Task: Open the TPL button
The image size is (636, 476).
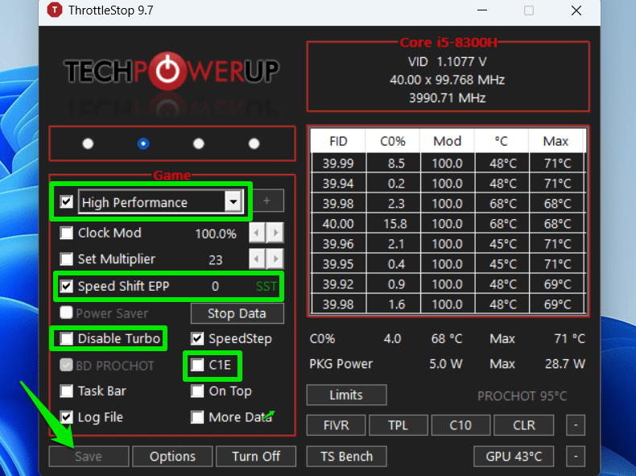Action: point(399,425)
